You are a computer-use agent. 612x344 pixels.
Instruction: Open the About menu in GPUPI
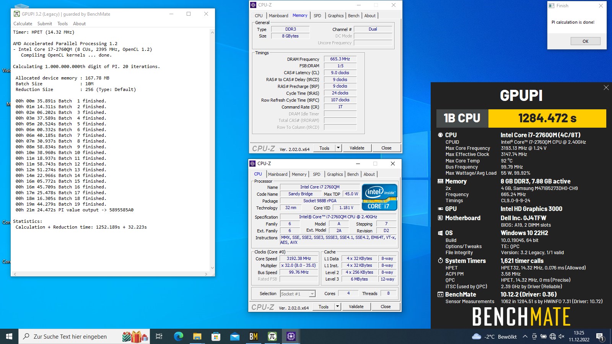(x=79, y=24)
